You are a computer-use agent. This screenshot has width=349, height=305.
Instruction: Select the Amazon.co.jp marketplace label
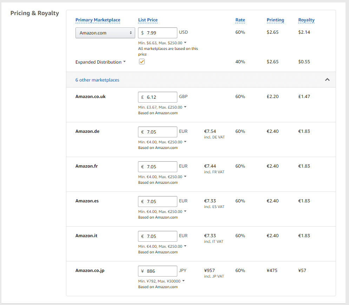pyautogui.click(x=90, y=271)
